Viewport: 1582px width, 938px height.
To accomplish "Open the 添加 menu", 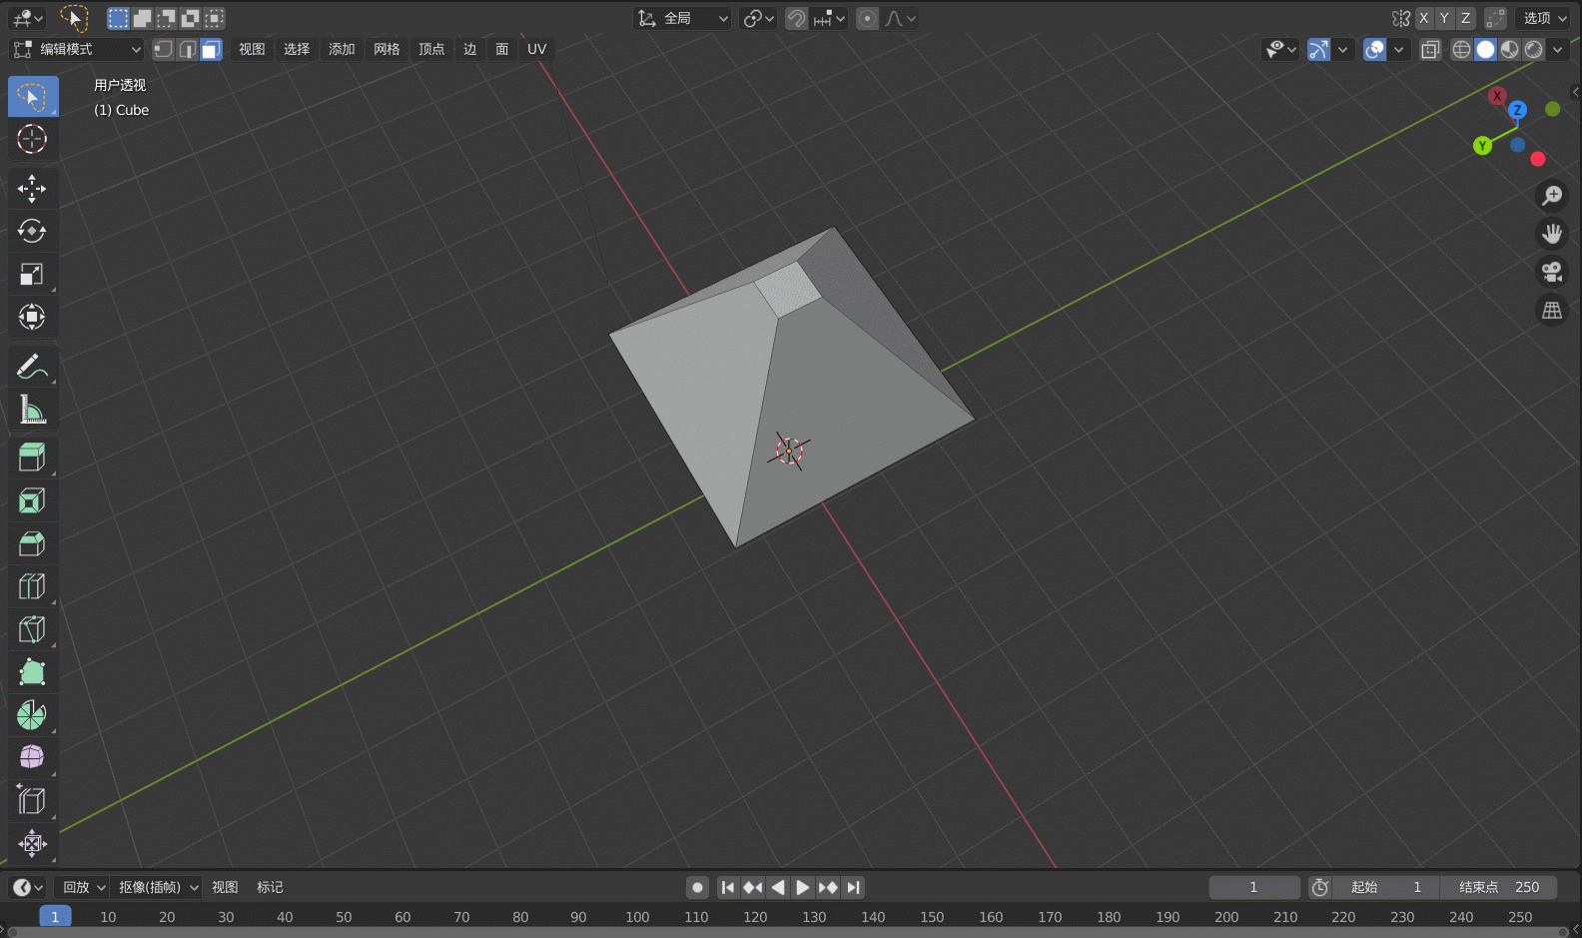I will 342,49.
